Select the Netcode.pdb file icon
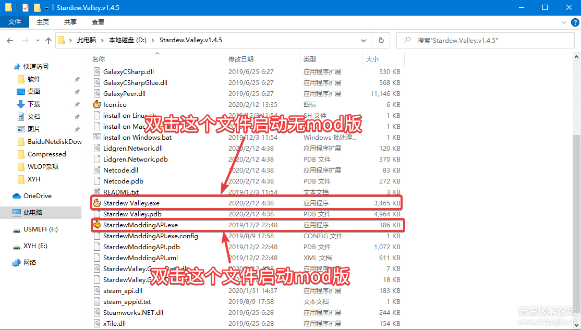This screenshot has height=330, width=581. point(96,181)
